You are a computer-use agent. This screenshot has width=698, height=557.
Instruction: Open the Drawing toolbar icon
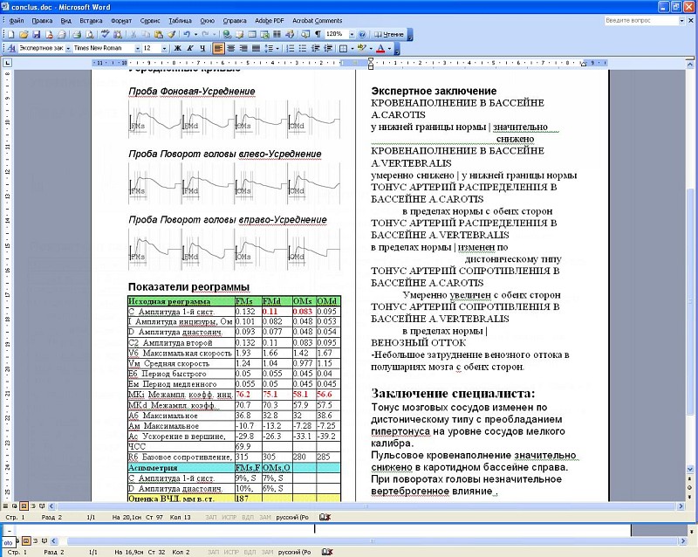(290, 34)
